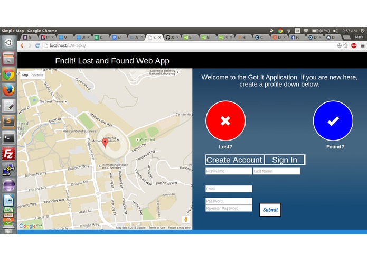Open the mail envelope indicator
367x261 pixels.
pyautogui.click(x=306, y=31)
